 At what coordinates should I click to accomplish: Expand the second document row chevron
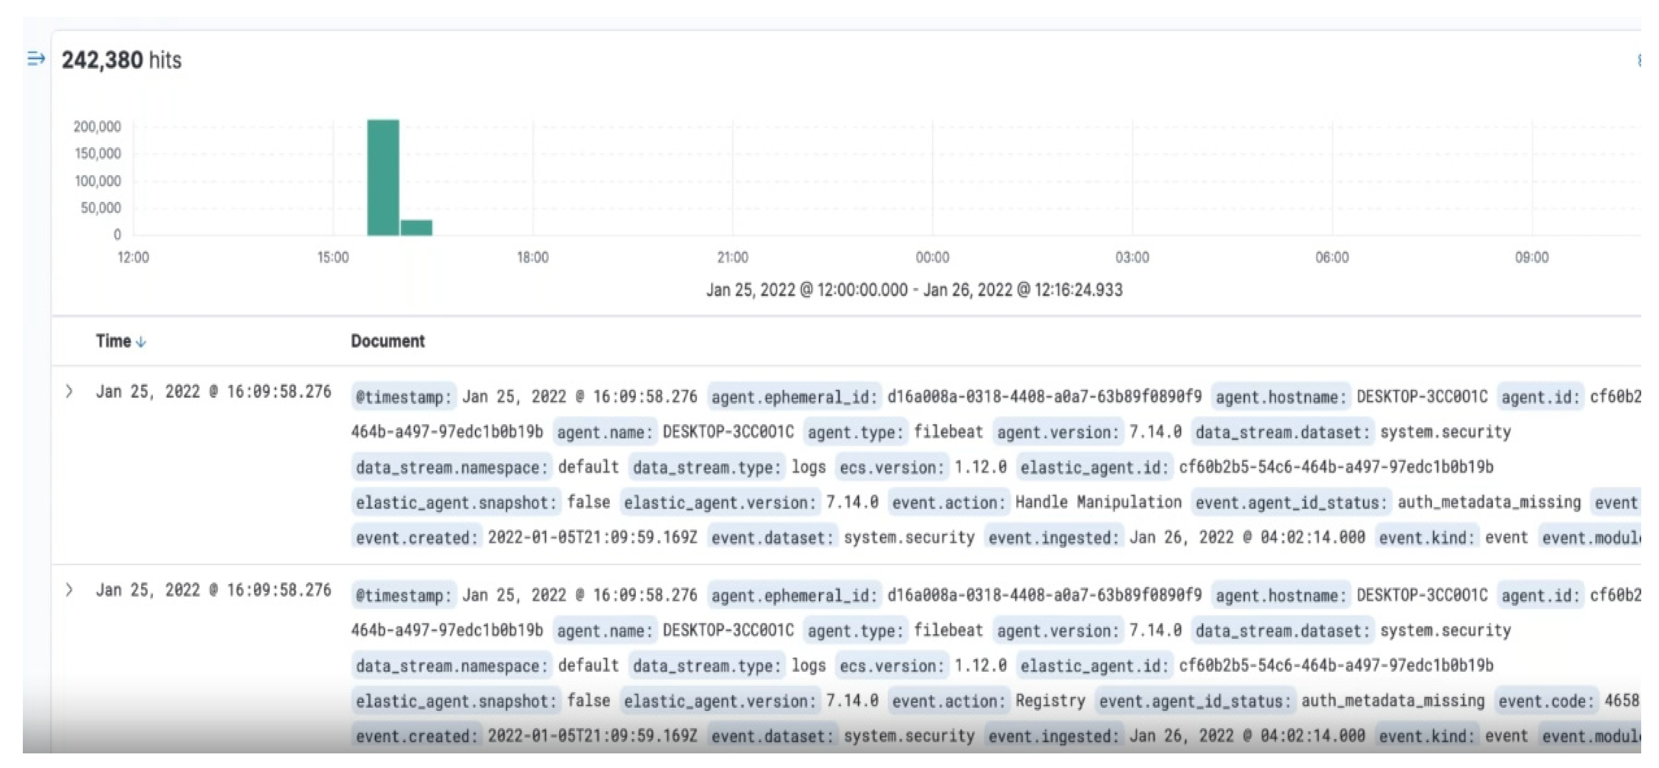coord(69,589)
